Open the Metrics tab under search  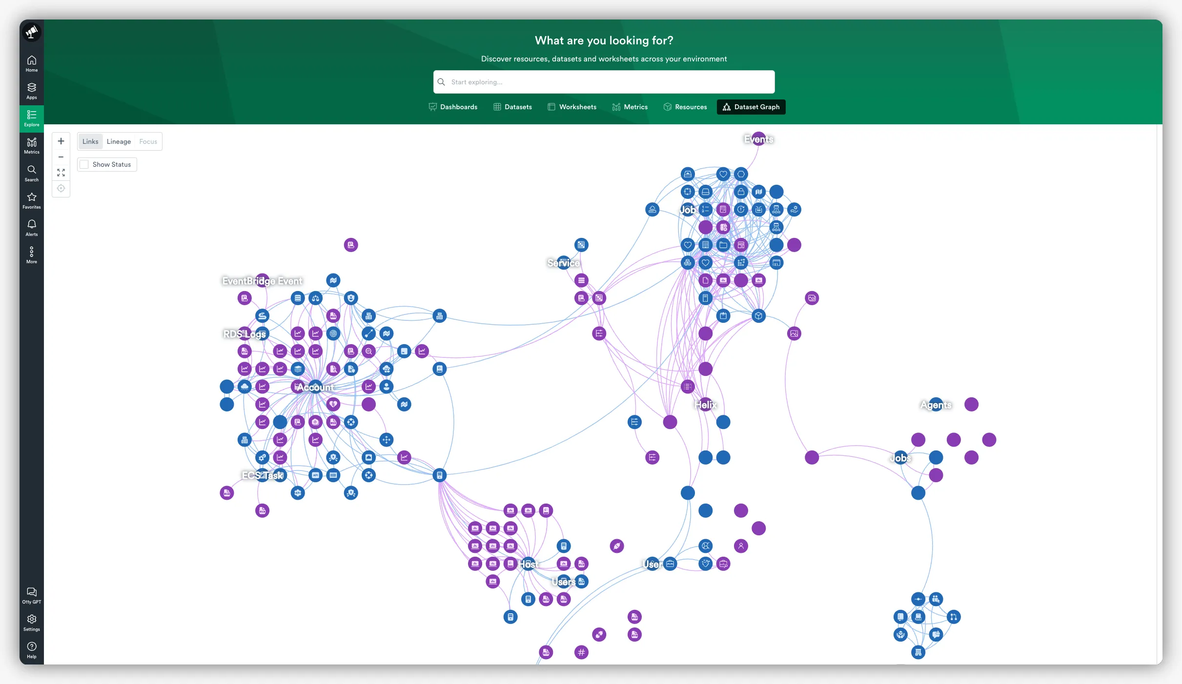[630, 107]
